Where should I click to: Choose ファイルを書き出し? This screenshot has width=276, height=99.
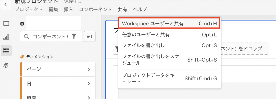tap(169, 46)
